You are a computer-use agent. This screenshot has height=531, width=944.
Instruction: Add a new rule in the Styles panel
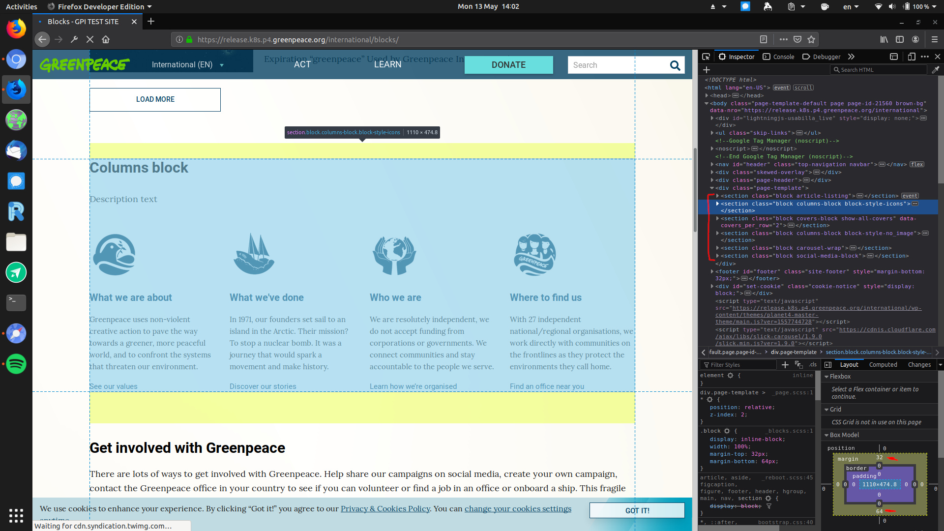pos(785,365)
